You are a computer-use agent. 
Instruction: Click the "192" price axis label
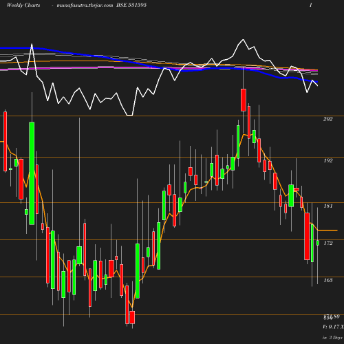[328, 160]
